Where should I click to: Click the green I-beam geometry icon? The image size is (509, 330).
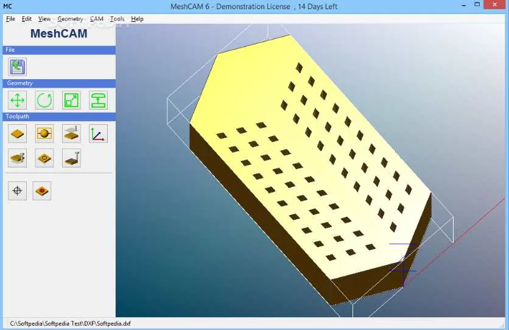99,100
